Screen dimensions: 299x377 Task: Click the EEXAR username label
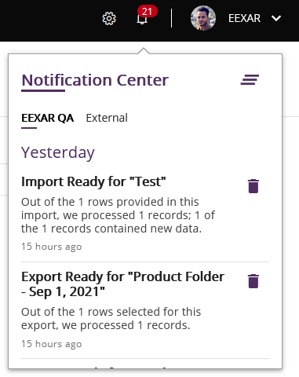coord(244,18)
